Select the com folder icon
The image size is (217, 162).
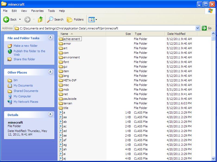[61, 53]
